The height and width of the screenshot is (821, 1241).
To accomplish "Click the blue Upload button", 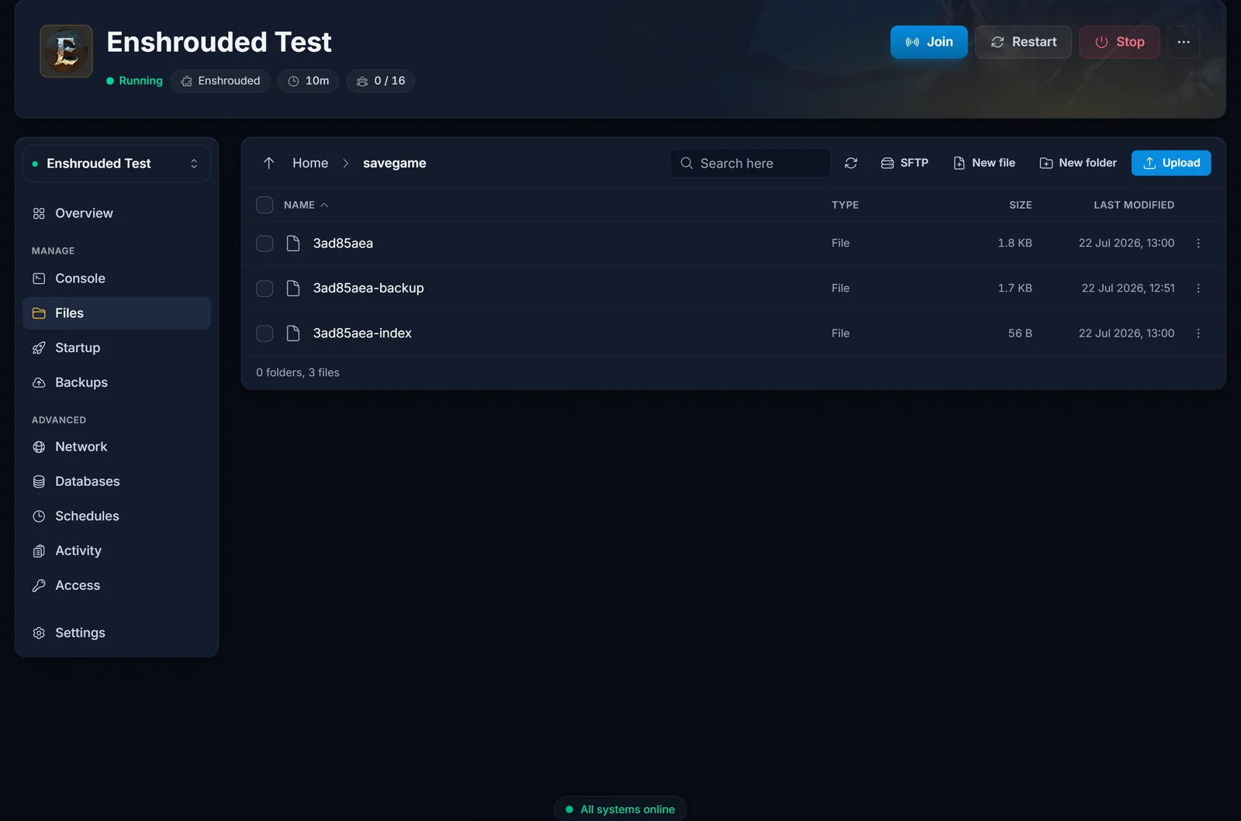I will pos(1171,163).
